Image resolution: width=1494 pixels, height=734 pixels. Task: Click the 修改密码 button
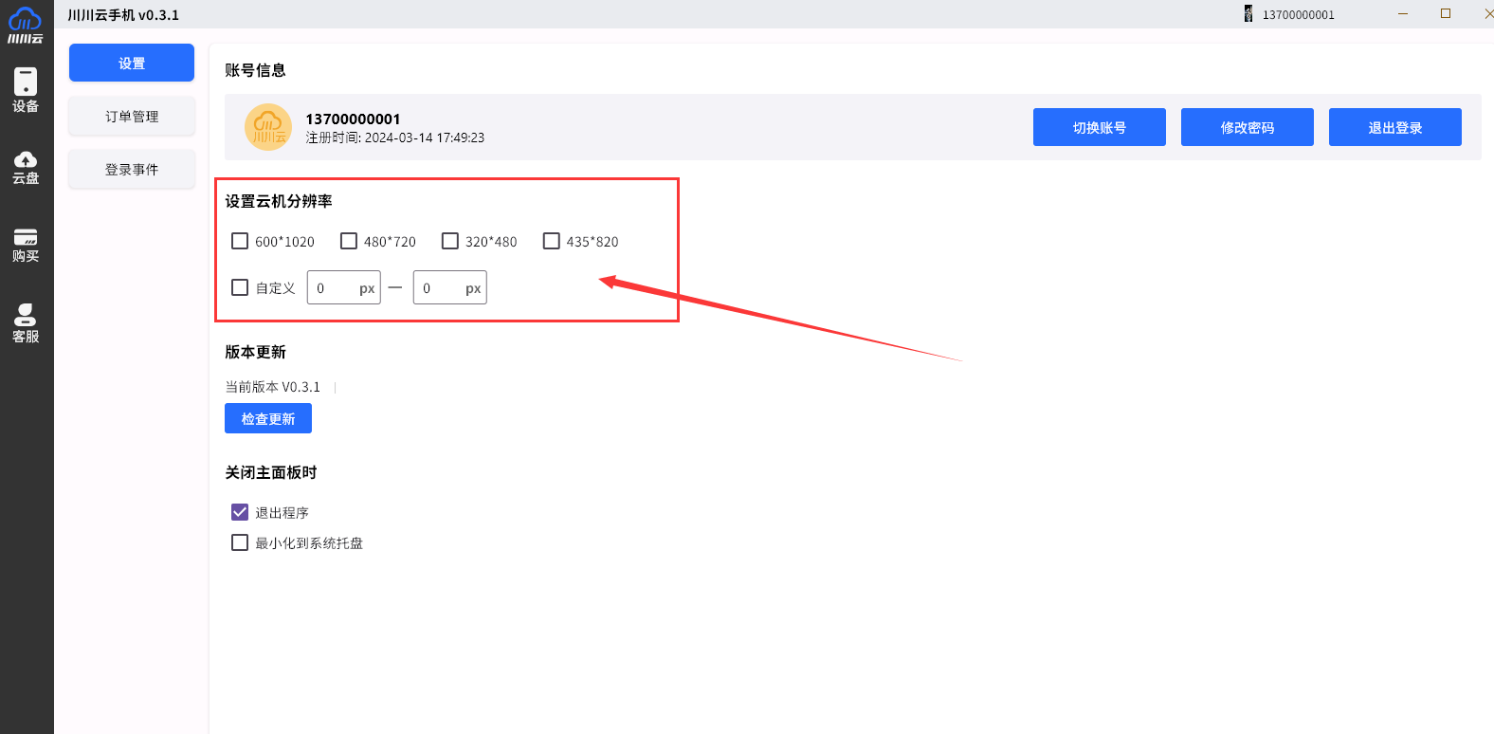(1247, 127)
